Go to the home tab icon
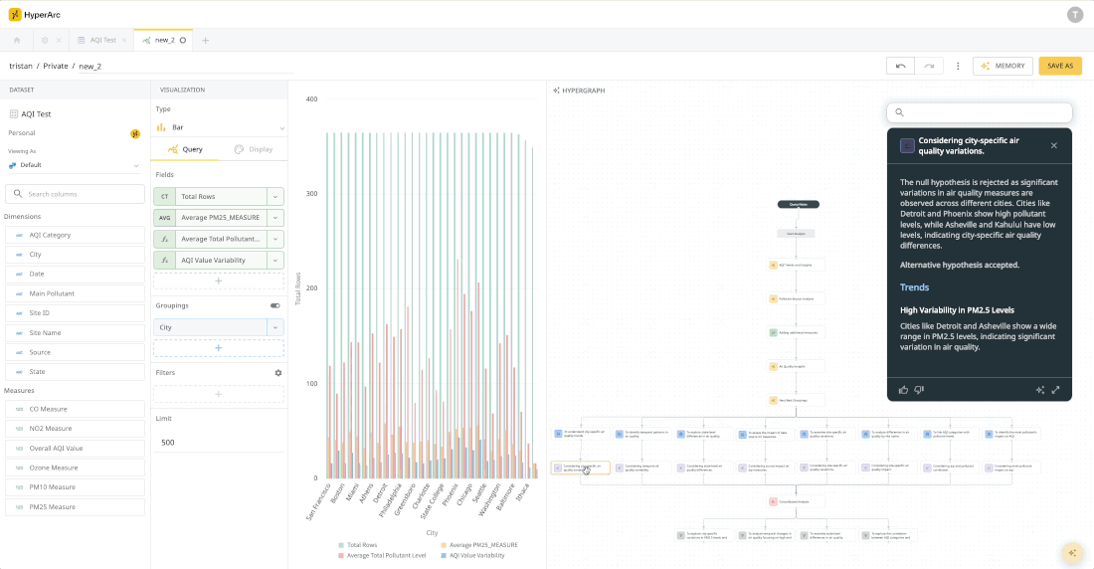Image resolution: width=1094 pixels, height=569 pixels. [17, 41]
